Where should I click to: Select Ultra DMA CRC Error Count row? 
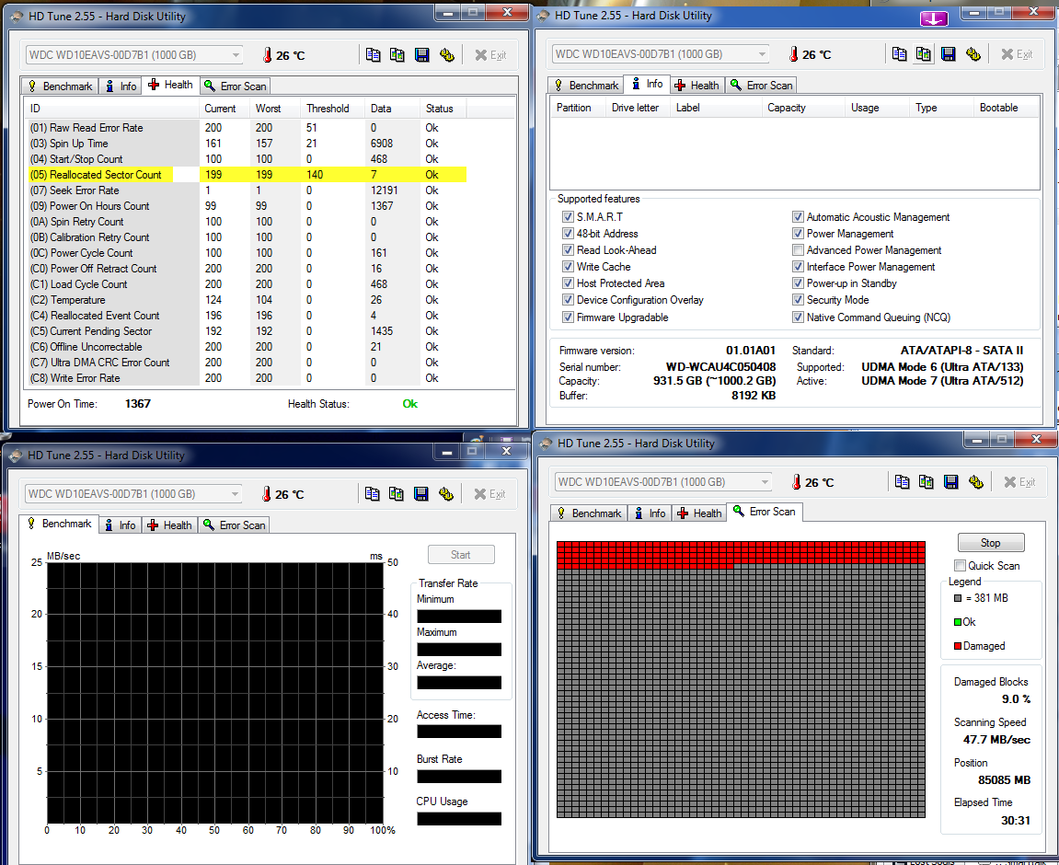coord(247,362)
